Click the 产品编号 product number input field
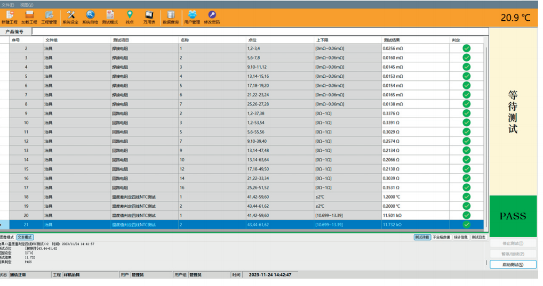The image size is (543, 286). [256, 32]
